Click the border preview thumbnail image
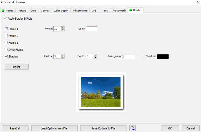Viewport: 201px width, 132px height. click(101, 92)
